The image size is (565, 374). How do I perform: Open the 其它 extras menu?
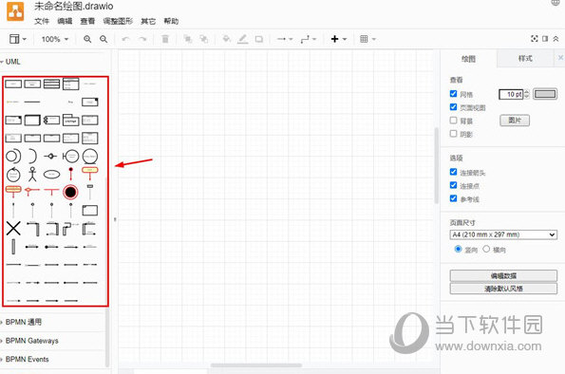tap(148, 21)
